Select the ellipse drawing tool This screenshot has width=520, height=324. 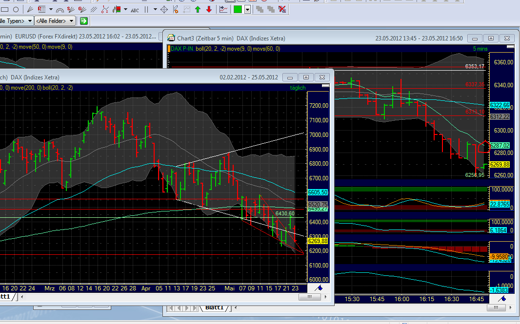click(16, 9)
